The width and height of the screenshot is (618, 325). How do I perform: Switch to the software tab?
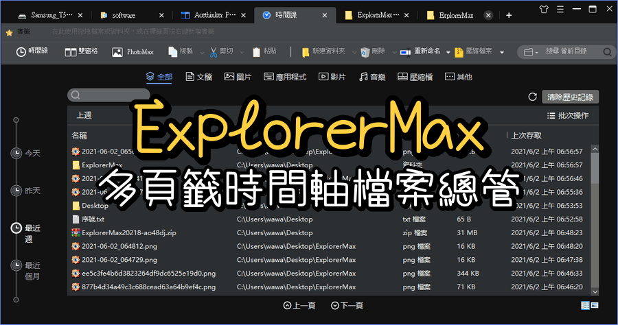tap(124, 15)
